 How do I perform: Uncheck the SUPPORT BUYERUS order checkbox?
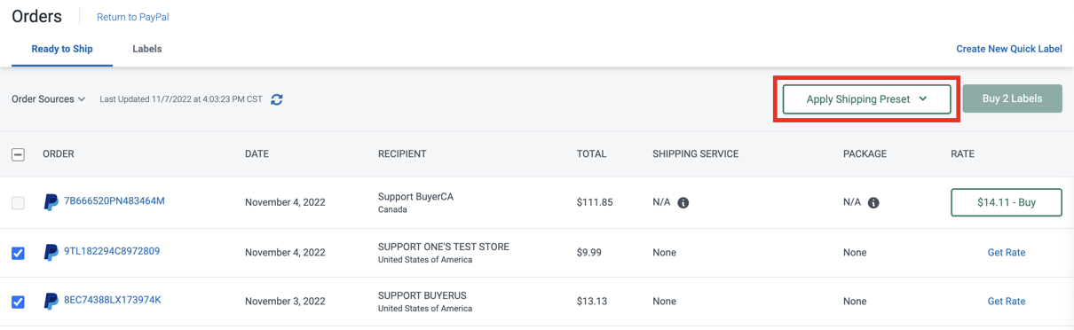pyautogui.click(x=18, y=302)
